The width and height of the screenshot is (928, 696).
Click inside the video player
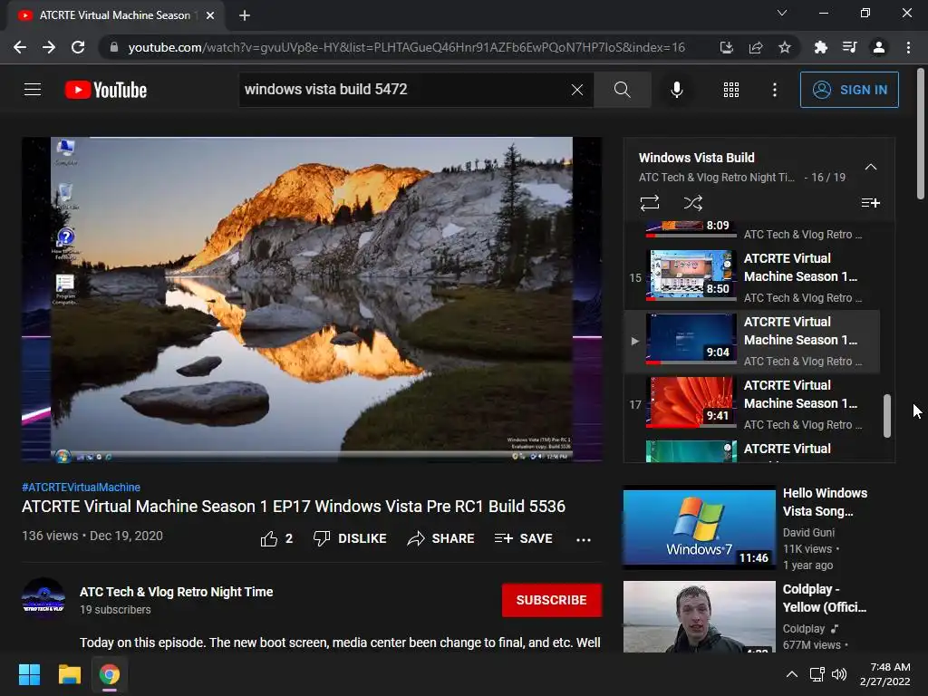coord(312,299)
